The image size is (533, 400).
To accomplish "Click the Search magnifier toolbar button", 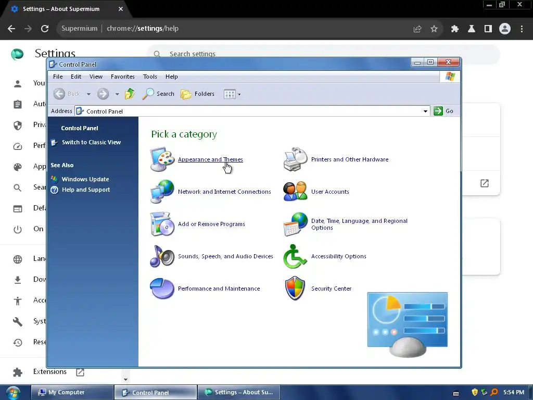I will (x=158, y=94).
